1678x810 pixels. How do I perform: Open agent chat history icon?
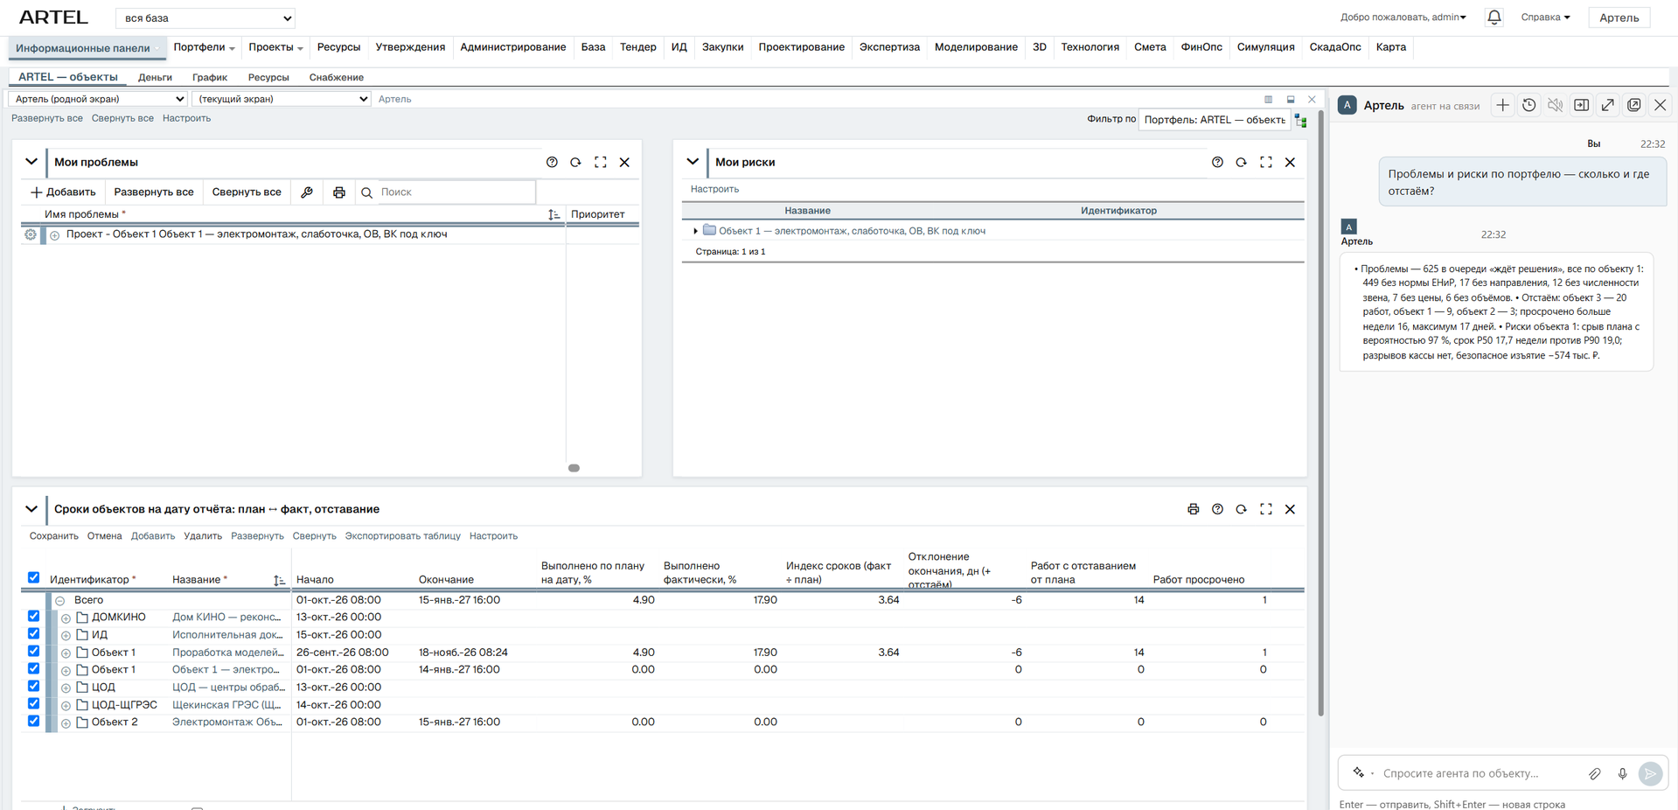(1528, 105)
